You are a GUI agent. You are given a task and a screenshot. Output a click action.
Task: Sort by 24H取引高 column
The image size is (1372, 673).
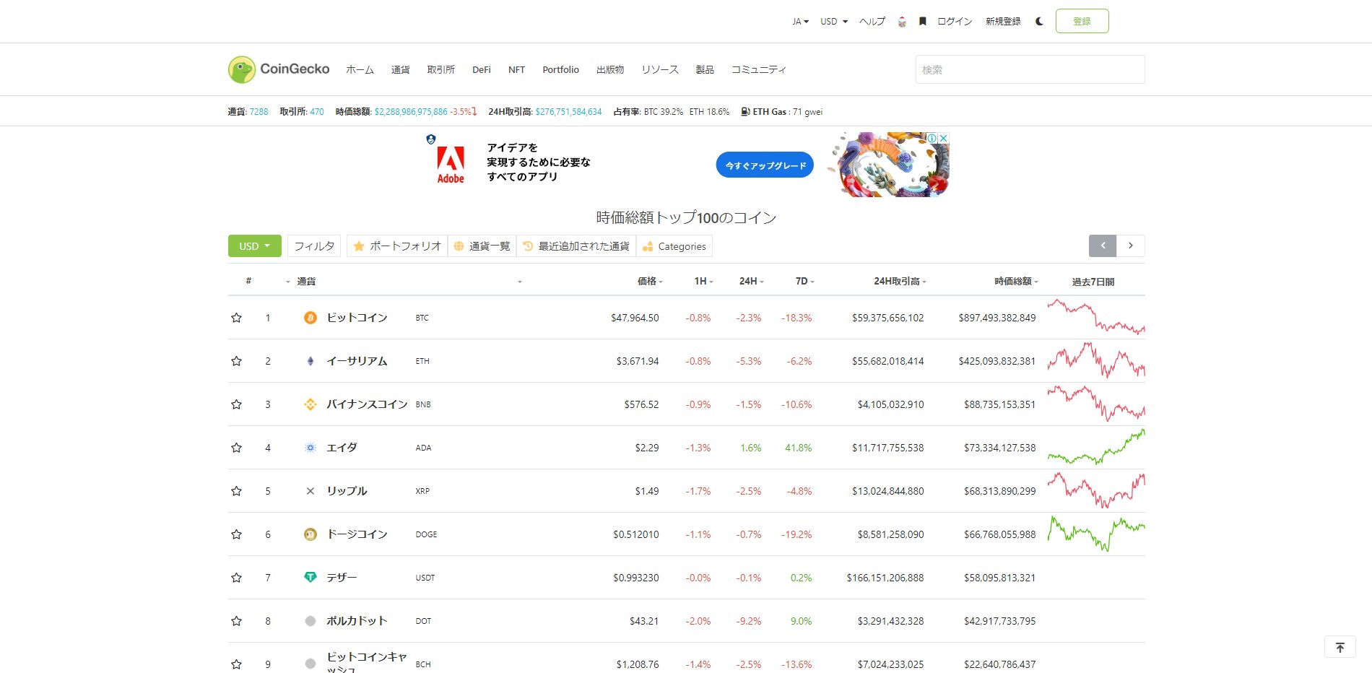pos(900,282)
